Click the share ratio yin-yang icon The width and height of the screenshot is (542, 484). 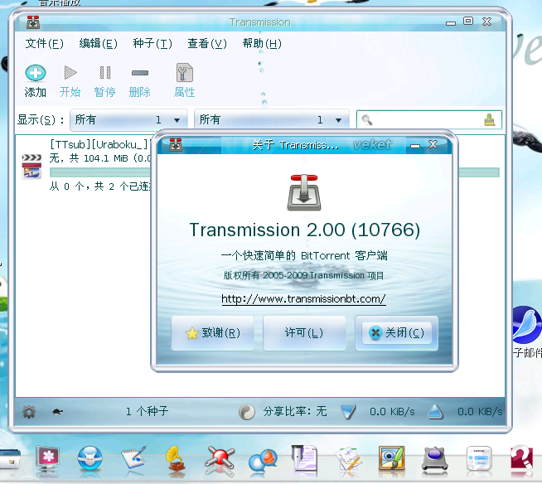click(247, 412)
